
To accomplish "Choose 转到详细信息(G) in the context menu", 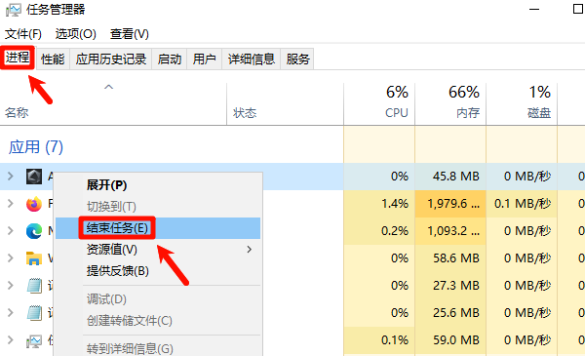I will [x=158, y=348].
